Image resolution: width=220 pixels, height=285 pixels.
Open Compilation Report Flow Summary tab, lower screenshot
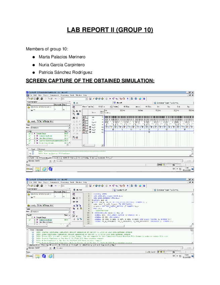click(x=166, y=190)
